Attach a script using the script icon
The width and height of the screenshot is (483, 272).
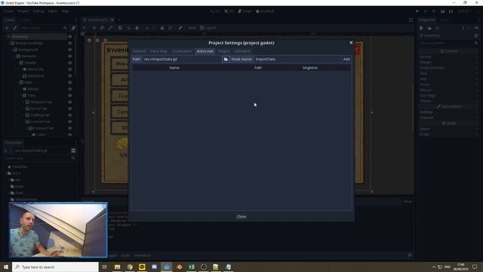coord(73,28)
